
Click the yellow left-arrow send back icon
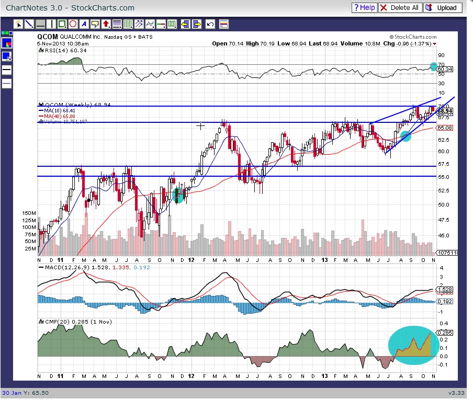(185, 24)
